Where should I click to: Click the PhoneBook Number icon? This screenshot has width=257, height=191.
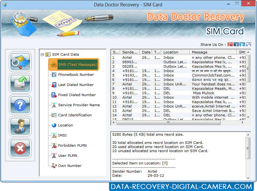click(54, 75)
